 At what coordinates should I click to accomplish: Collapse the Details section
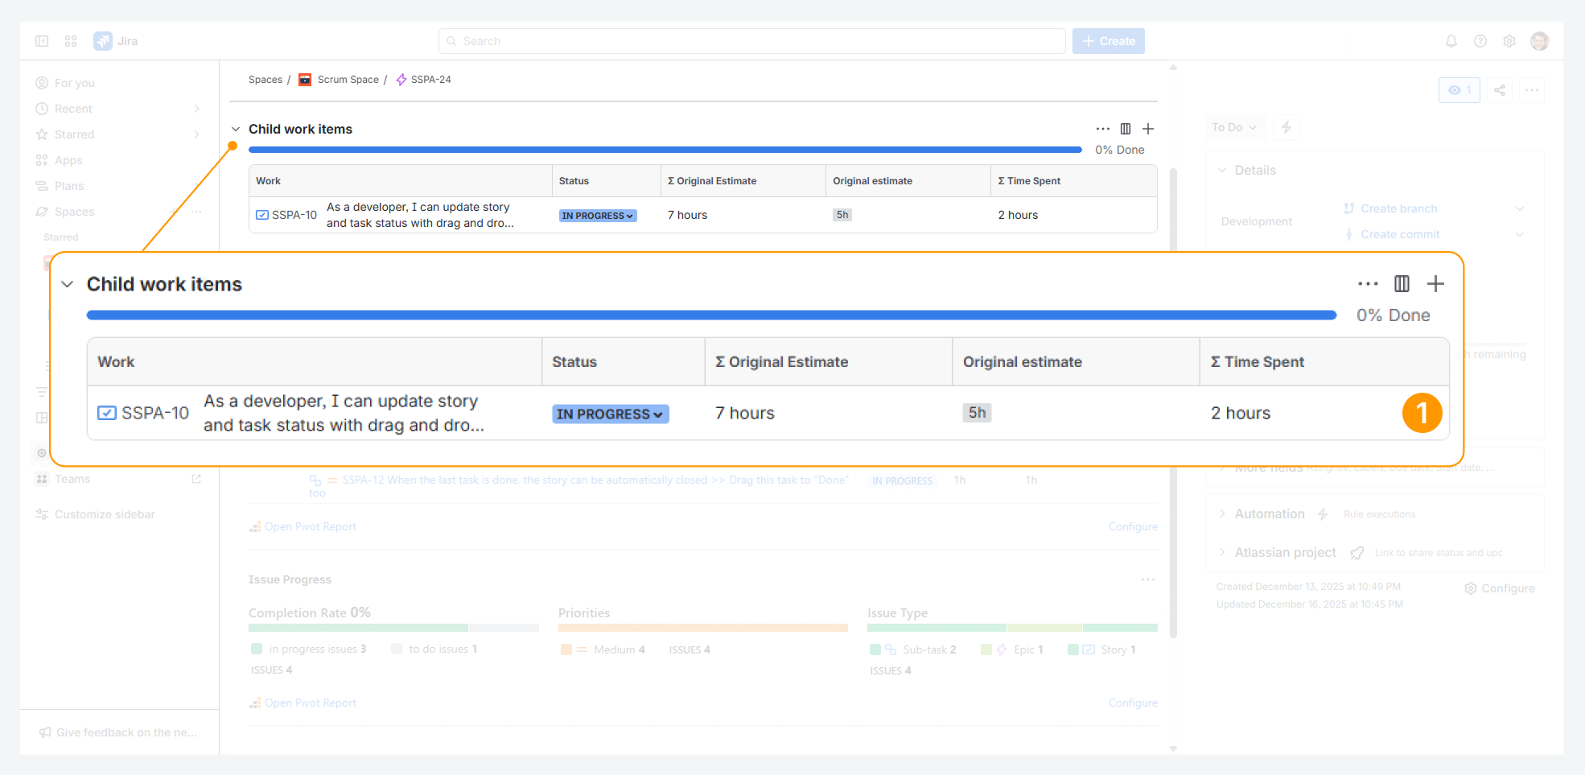pos(1222,171)
